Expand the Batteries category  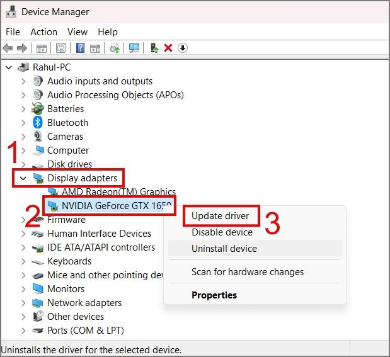point(23,109)
